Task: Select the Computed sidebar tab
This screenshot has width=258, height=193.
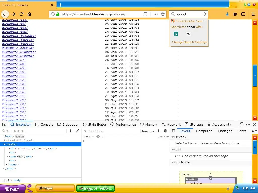Action: click(x=204, y=131)
